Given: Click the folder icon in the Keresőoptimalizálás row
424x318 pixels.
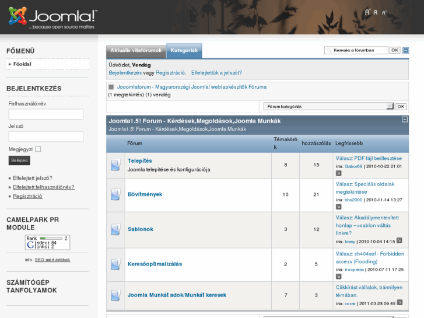Looking at the screenshot, I should click(115, 264).
